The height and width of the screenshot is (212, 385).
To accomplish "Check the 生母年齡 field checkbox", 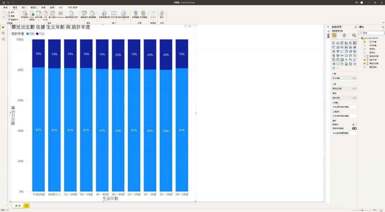I will pos(364,45).
